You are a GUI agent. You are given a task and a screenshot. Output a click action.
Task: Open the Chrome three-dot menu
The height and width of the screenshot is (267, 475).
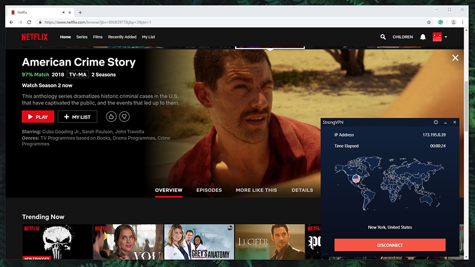(463, 22)
